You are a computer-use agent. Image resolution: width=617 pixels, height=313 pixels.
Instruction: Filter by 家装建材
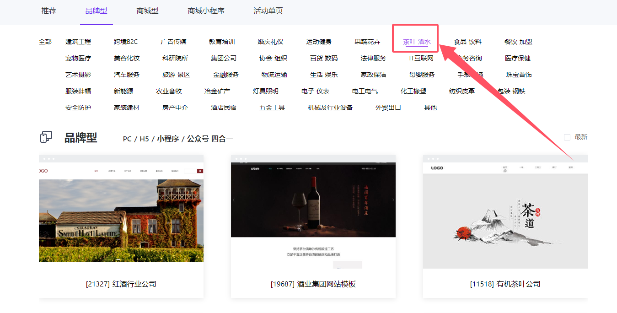127,108
